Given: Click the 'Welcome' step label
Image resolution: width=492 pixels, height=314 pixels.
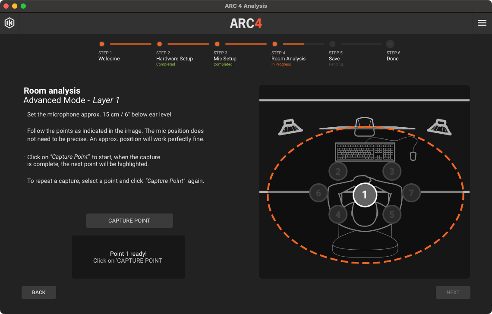Looking at the screenshot, I should (x=109, y=59).
